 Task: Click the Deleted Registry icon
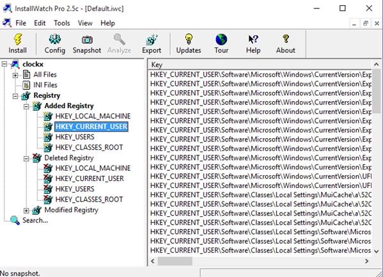coord(37,158)
